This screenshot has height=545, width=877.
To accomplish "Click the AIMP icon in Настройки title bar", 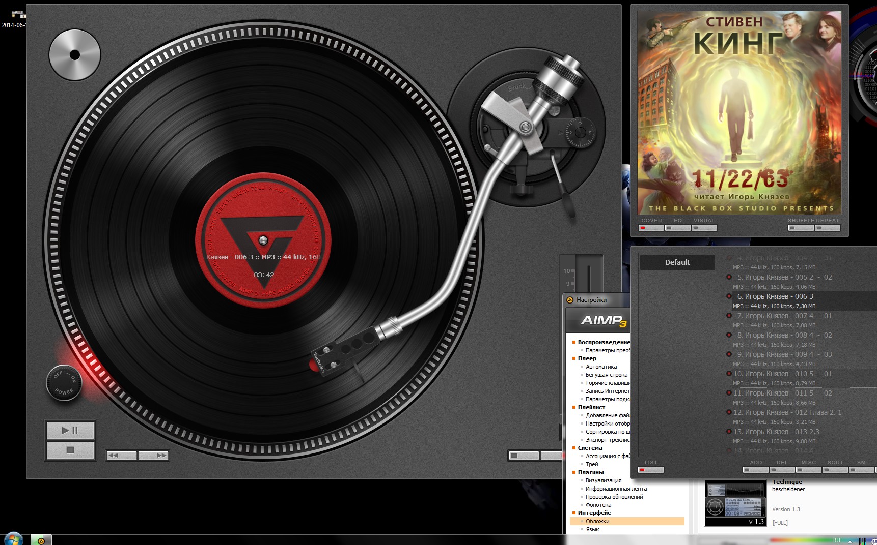I will [x=570, y=300].
